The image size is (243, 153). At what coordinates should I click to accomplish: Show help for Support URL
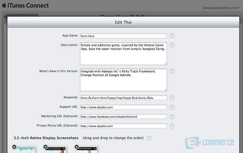(x=172, y=107)
